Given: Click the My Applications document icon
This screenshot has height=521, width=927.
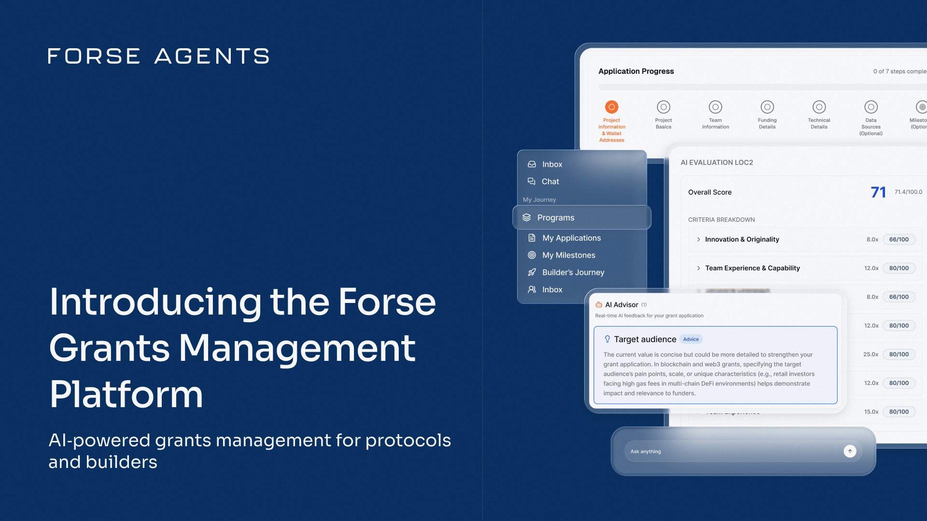Looking at the screenshot, I should (x=532, y=238).
